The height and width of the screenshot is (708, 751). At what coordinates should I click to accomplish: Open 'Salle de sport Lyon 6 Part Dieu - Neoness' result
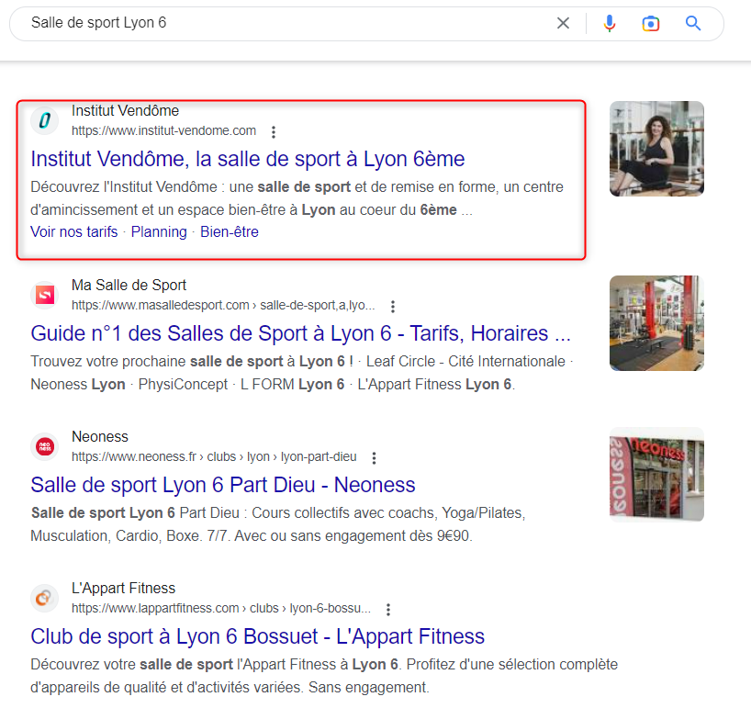pos(223,485)
